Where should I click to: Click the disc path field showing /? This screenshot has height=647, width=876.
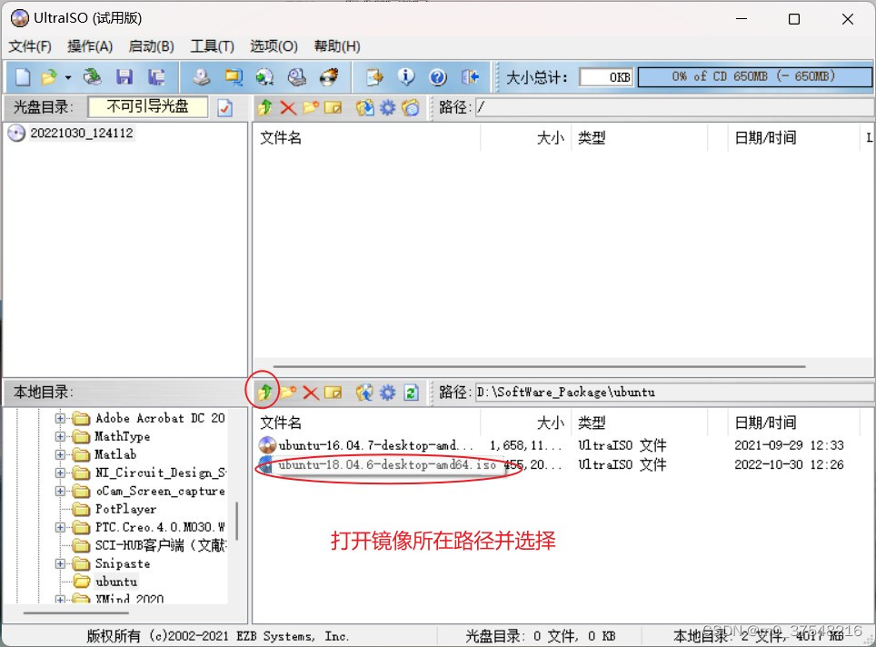(674, 107)
